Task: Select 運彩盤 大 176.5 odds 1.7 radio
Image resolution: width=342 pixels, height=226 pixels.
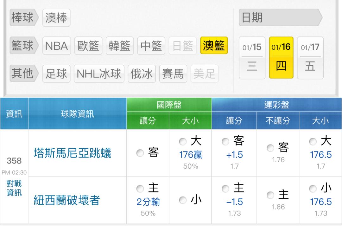Action: (313, 141)
